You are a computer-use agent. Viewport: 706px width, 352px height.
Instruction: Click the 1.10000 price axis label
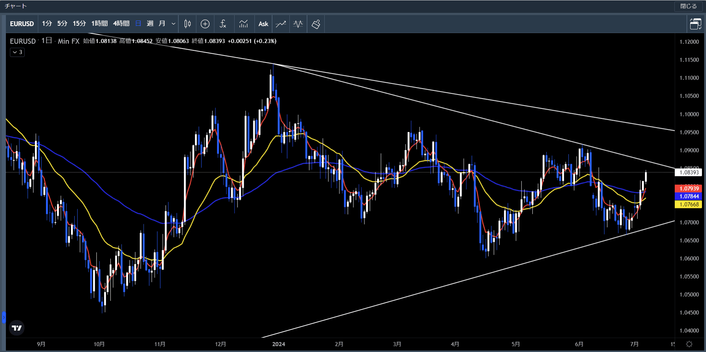tap(689, 114)
